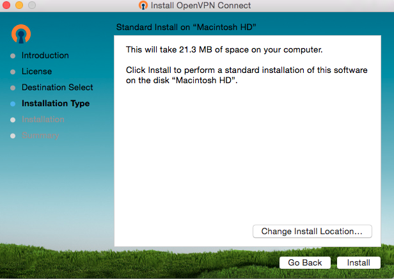Click the text "This will take 21.3 MB"
This screenshot has height=279, width=394.
pyautogui.click(x=169, y=49)
